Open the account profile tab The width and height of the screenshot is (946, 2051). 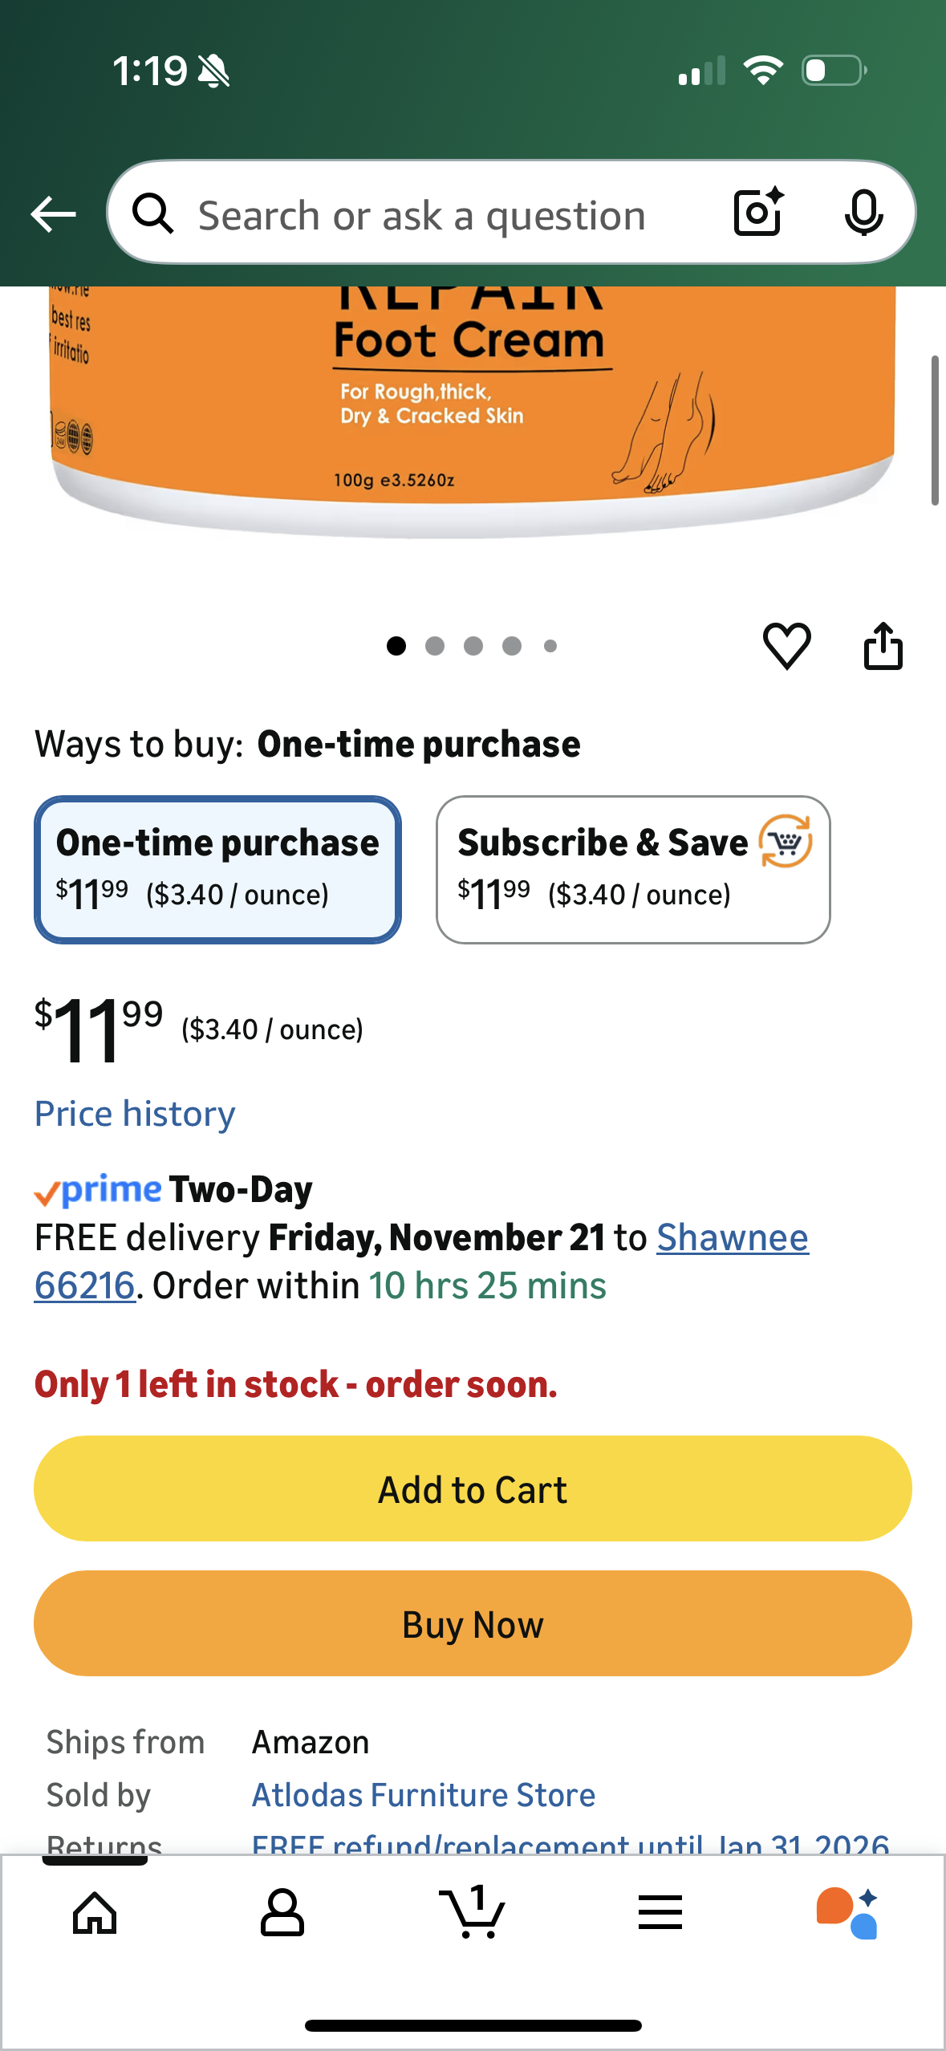tap(282, 1913)
